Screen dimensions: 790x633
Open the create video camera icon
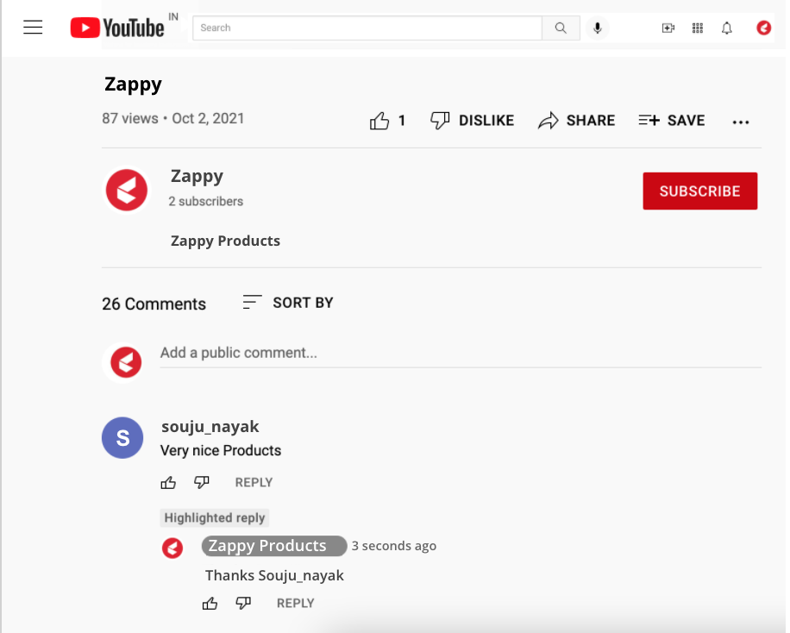click(668, 28)
